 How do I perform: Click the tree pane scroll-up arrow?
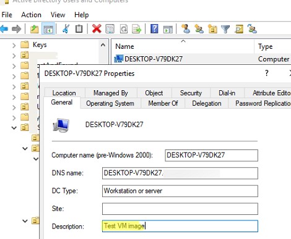click(x=103, y=45)
